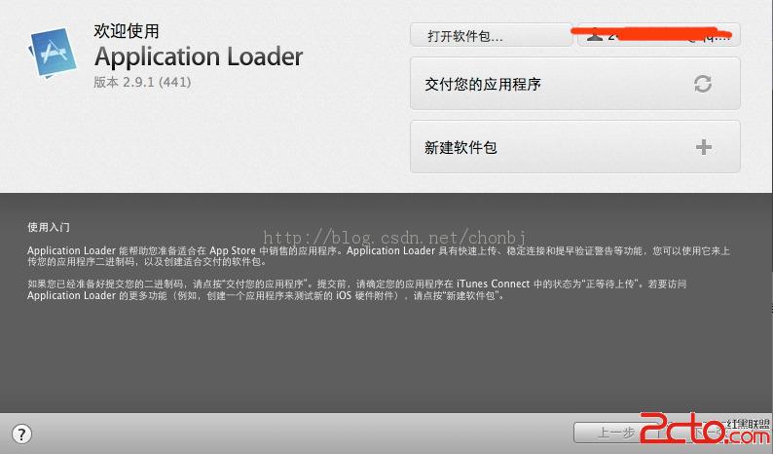Open help with question mark button
This screenshot has height=454, width=773.
(x=21, y=435)
